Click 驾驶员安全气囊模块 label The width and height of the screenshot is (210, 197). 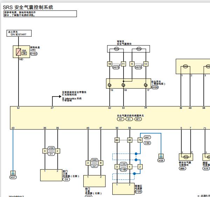coord(124,43)
